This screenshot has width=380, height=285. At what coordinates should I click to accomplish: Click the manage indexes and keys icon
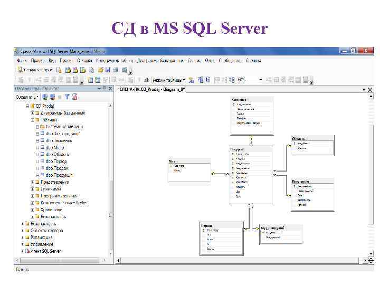tap(201, 80)
